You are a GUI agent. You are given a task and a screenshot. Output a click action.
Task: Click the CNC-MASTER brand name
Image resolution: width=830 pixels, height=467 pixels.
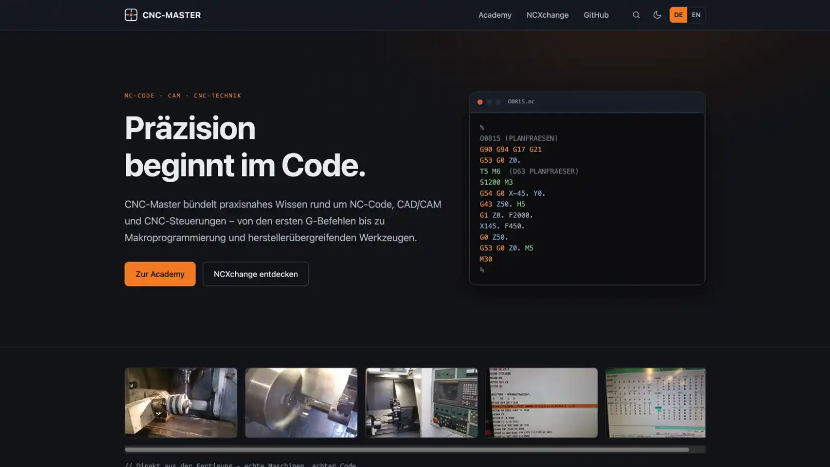pyautogui.click(x=172, y=15)
